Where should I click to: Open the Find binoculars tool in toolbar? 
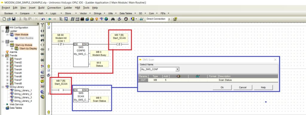coord(112,19)
